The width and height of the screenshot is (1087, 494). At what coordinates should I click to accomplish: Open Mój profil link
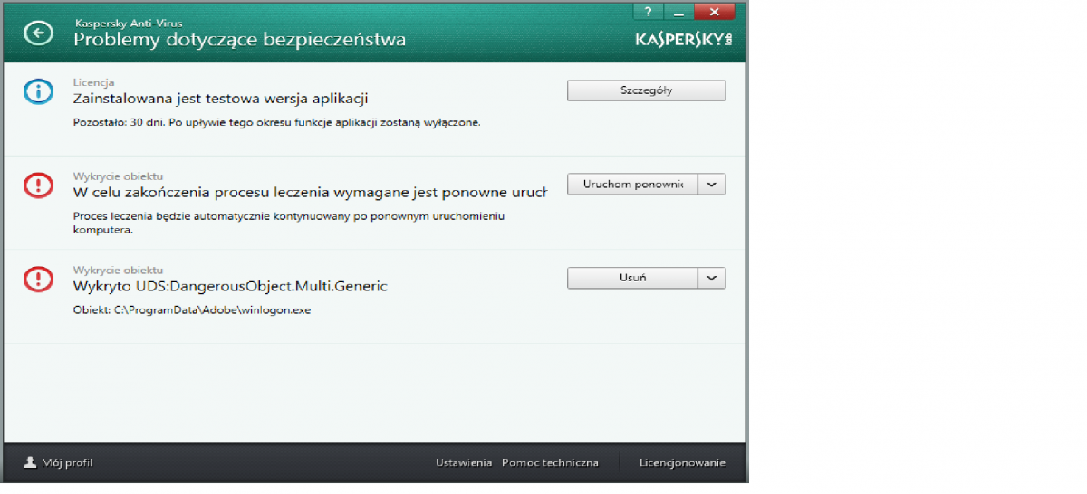(x=67, y=463)
